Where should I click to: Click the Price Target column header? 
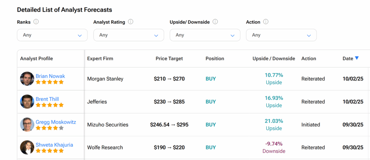click(169, 59)
